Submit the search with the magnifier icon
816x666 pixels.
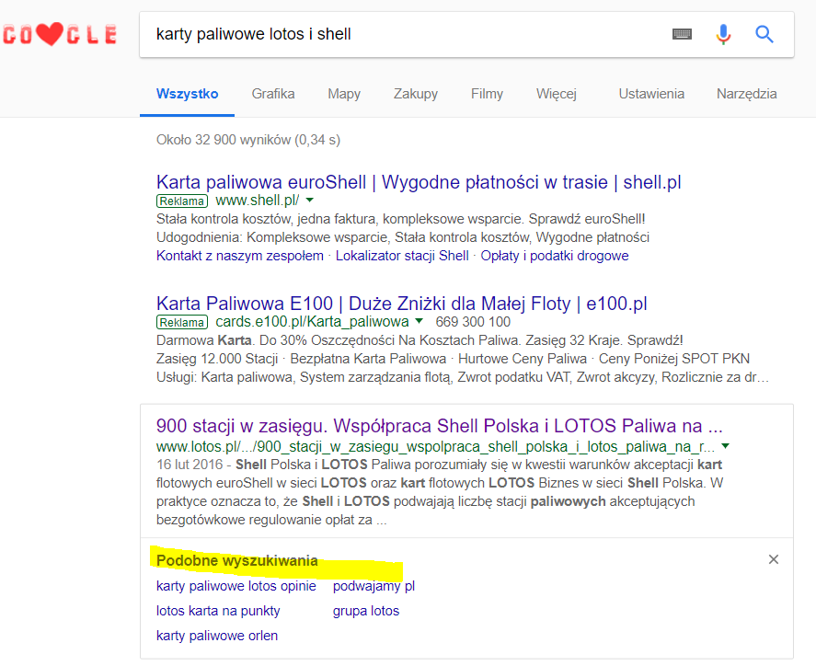coord(764,34)
